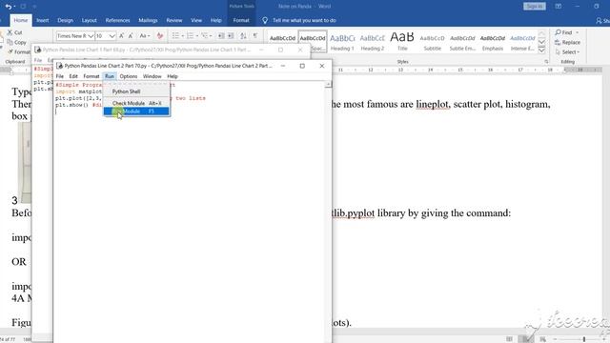Click the Print Layout view icon in status bar
This screenshot has width=610, height=343.
pyautogui.click(x=525, y=339)
